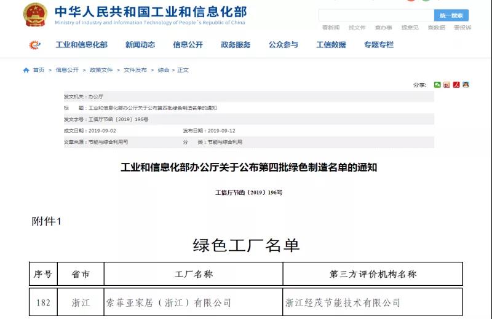Click the 文件发布 breadcrumb link
The height and width of the screenshot is (319, 492).
pos(135,70)
